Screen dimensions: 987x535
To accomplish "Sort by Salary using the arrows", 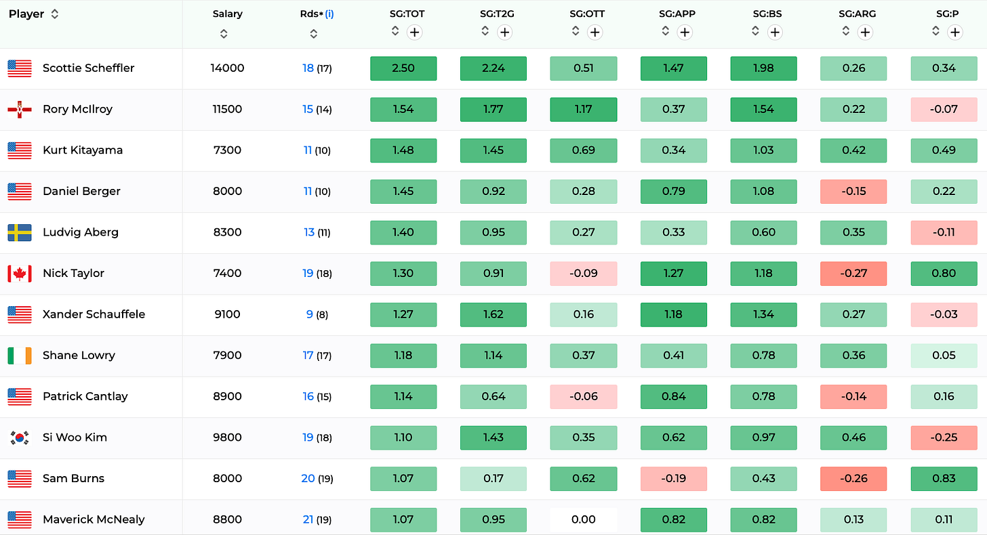I will tap(224, 34).
